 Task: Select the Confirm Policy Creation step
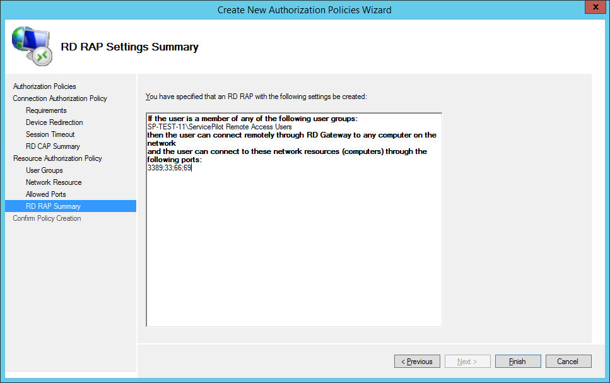[47, 218]
